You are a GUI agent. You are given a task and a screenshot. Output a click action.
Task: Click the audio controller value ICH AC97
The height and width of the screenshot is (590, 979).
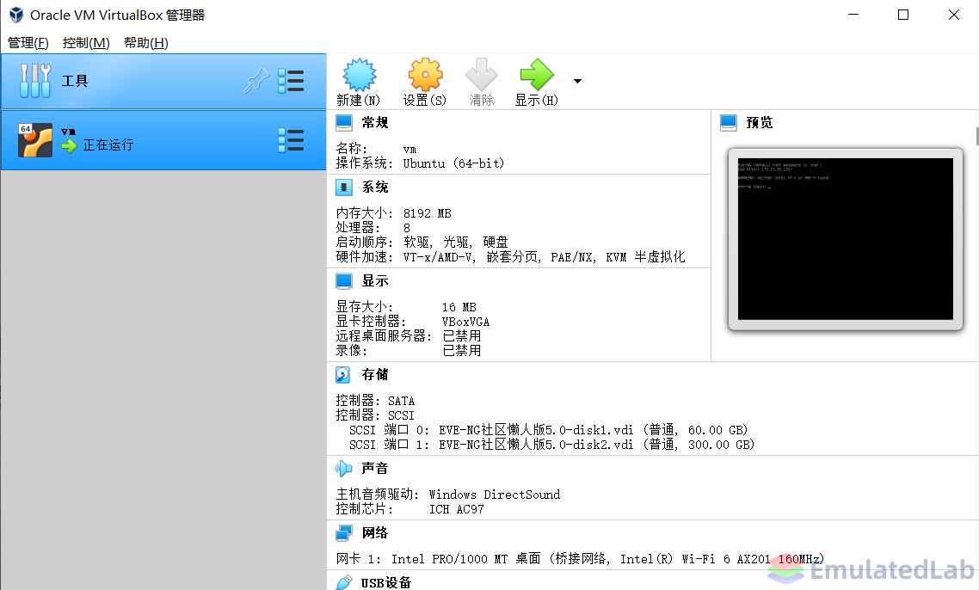point(457,509)
